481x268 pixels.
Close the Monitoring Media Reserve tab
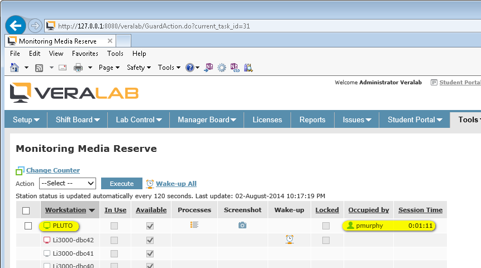tap(110, 41)
